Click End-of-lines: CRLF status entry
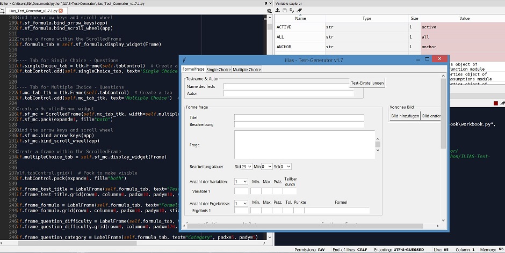 pyautogui.click(x=350, y=249)
